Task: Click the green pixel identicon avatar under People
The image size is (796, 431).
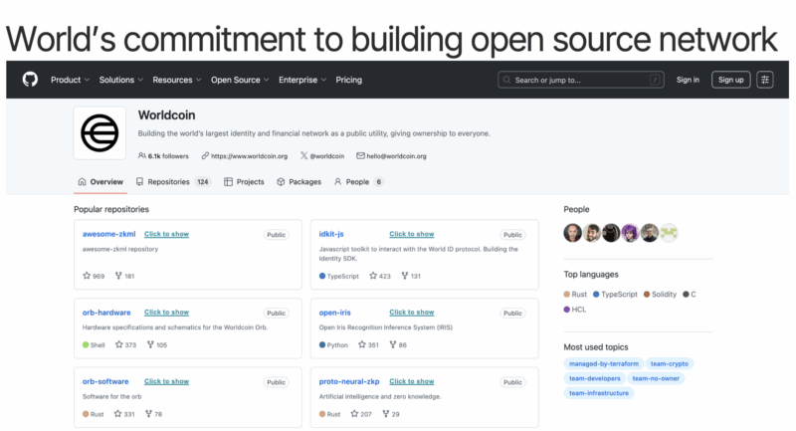Action: [669, 233]
